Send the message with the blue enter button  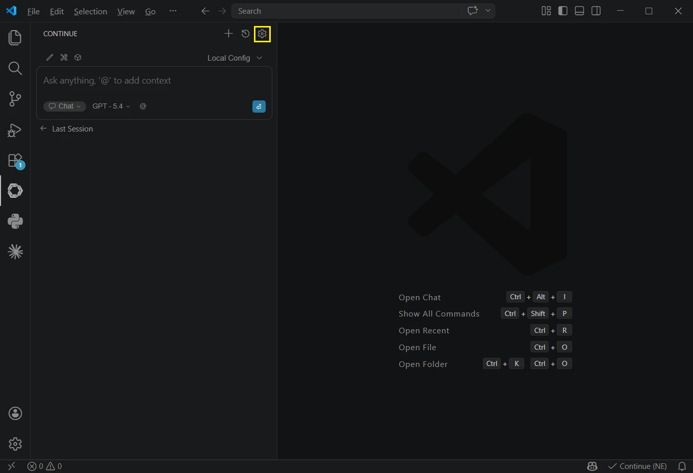[x=259, y=107]
